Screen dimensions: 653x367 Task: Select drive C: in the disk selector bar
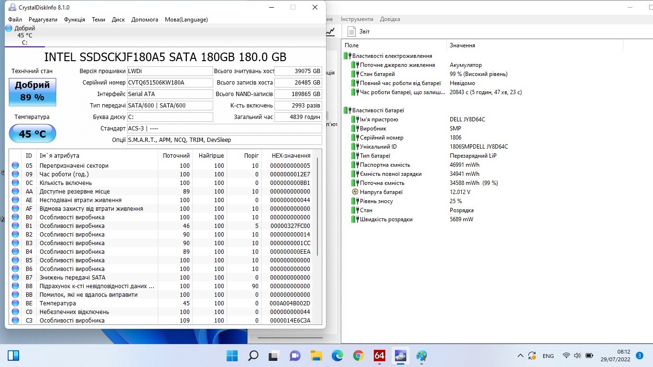click(x=25, y=35)
